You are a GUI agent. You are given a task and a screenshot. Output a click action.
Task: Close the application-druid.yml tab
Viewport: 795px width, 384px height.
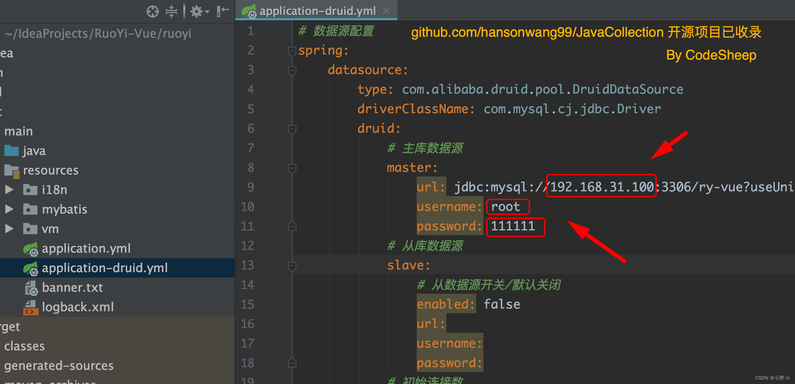[387, 11]
